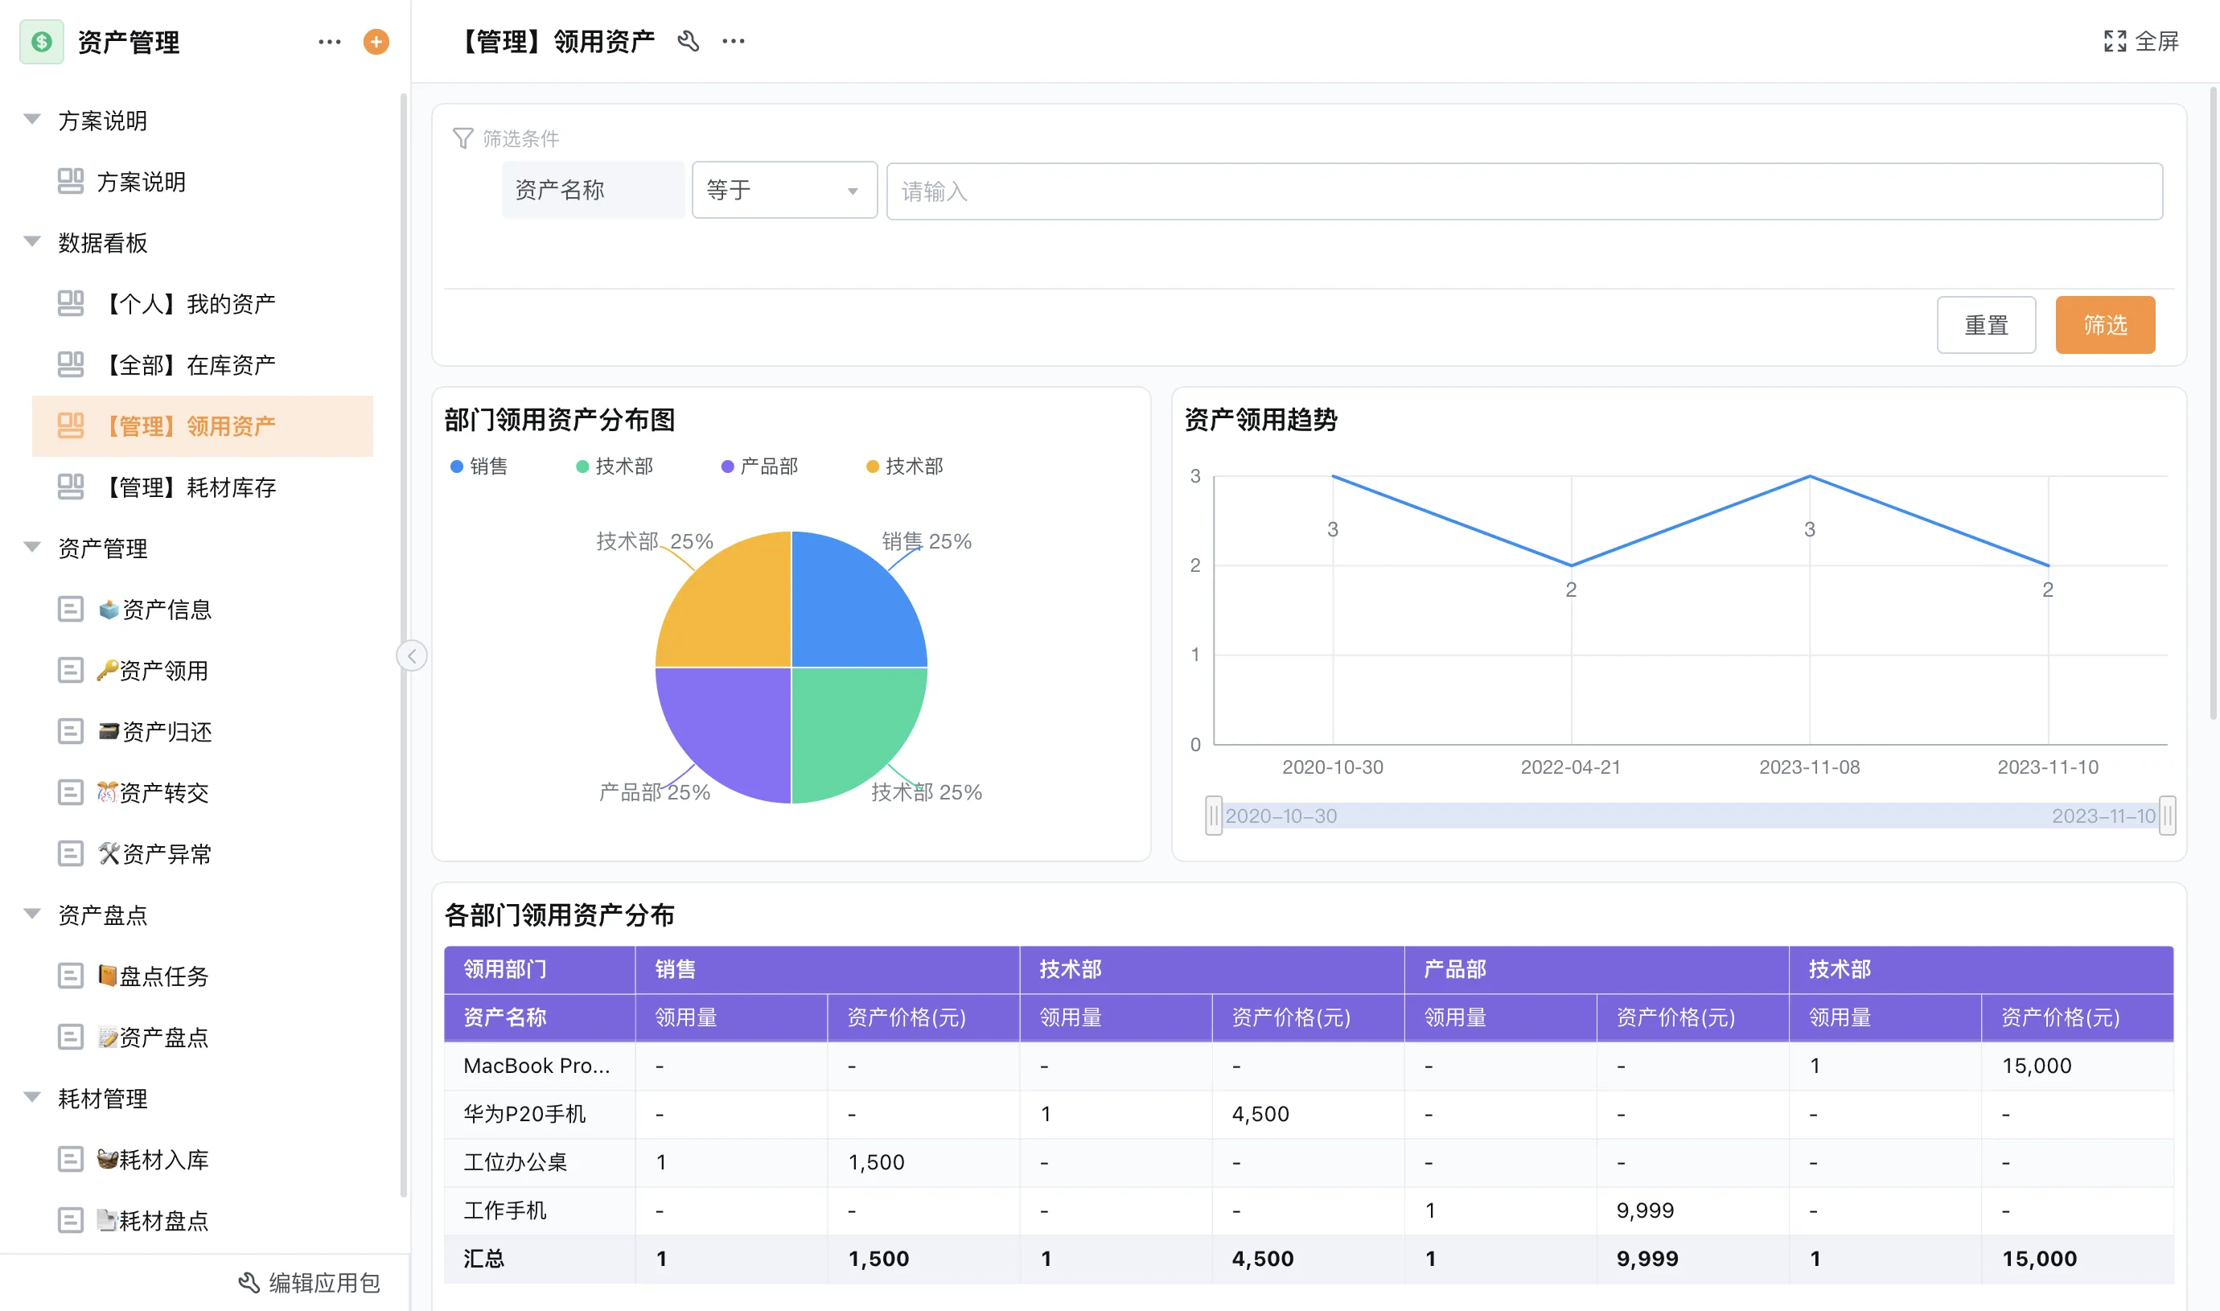Open sidebar more options next to 资产管理
Image resolution: width=2220 pixels, height=1311 pixels.
click(330, 42)
